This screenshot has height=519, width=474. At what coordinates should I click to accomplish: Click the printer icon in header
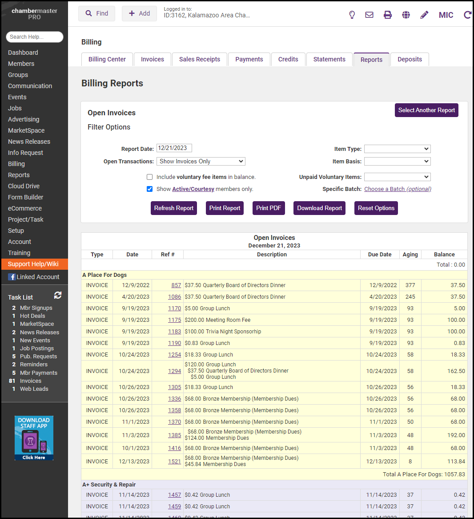point(388,15)
